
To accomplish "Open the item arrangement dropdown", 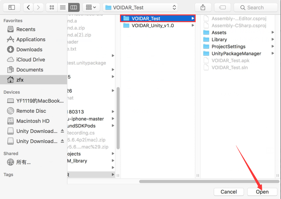I will 91,7.
